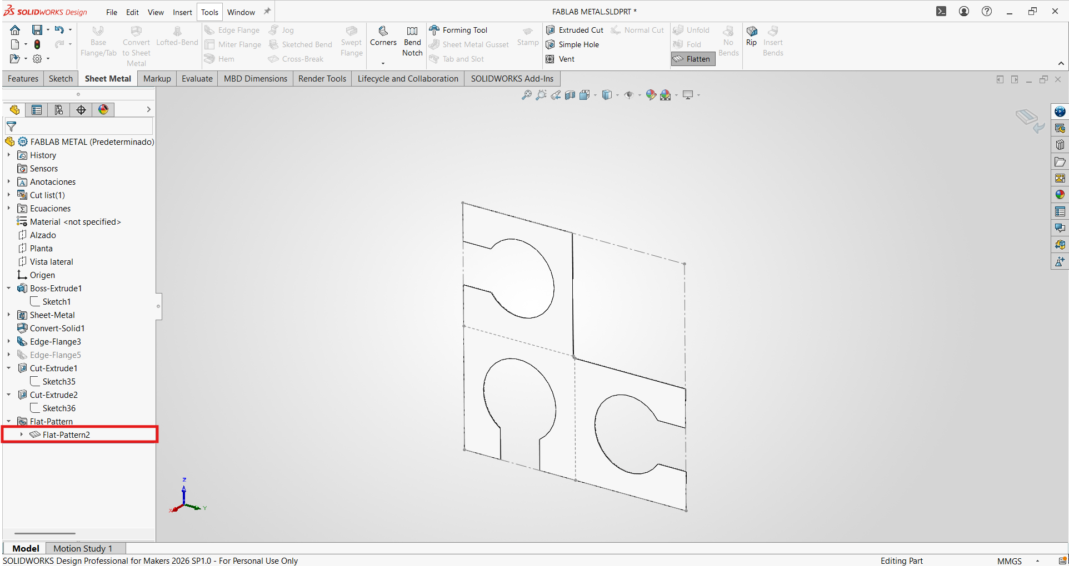Switch to the Evaluate tab
The width and height of the screenshot is (1069, 566).
(x=197, y=79)
